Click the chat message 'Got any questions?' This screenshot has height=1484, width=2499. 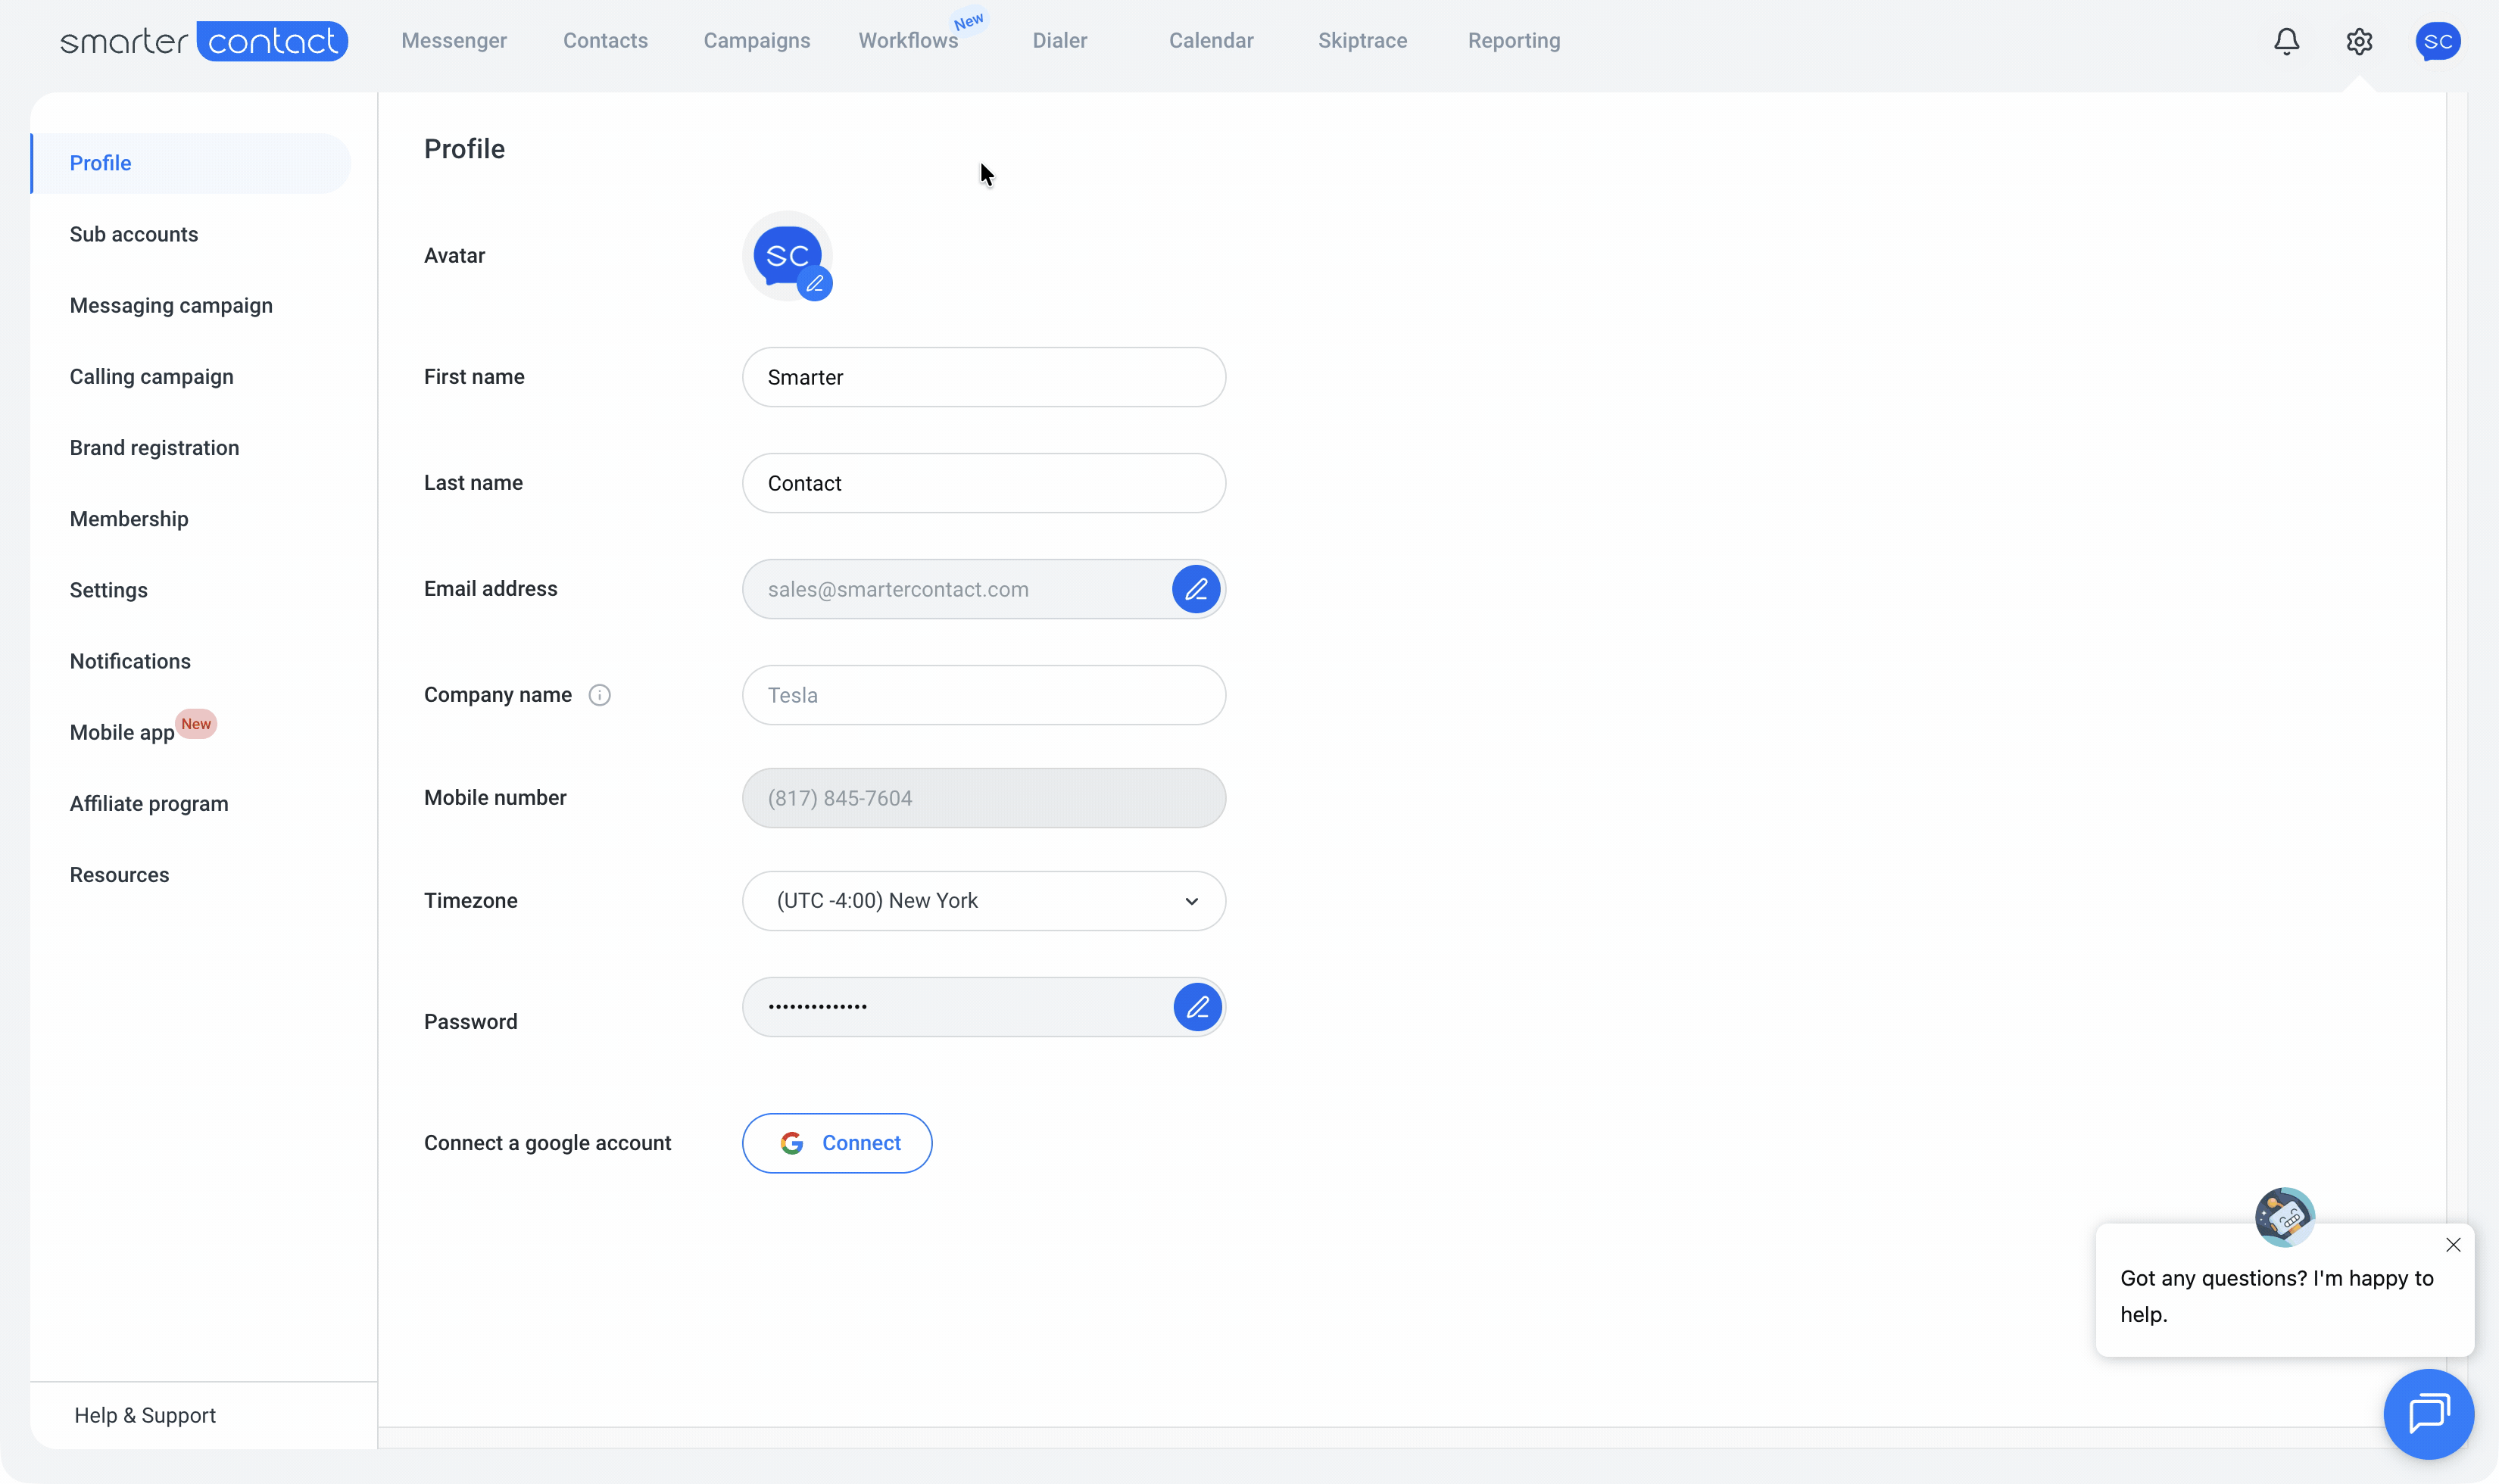(x=2276, y=1296)
